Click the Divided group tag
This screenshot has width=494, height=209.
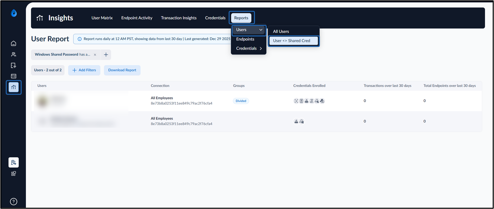(x=241, y=101)
